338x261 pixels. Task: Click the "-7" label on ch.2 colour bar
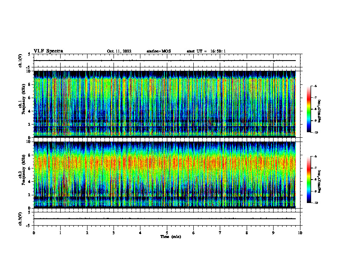[x=315, y=168]
